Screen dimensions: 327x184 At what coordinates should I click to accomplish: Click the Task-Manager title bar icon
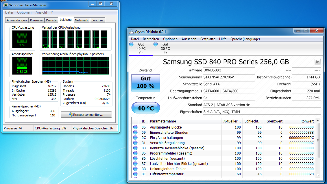[5, 5]
